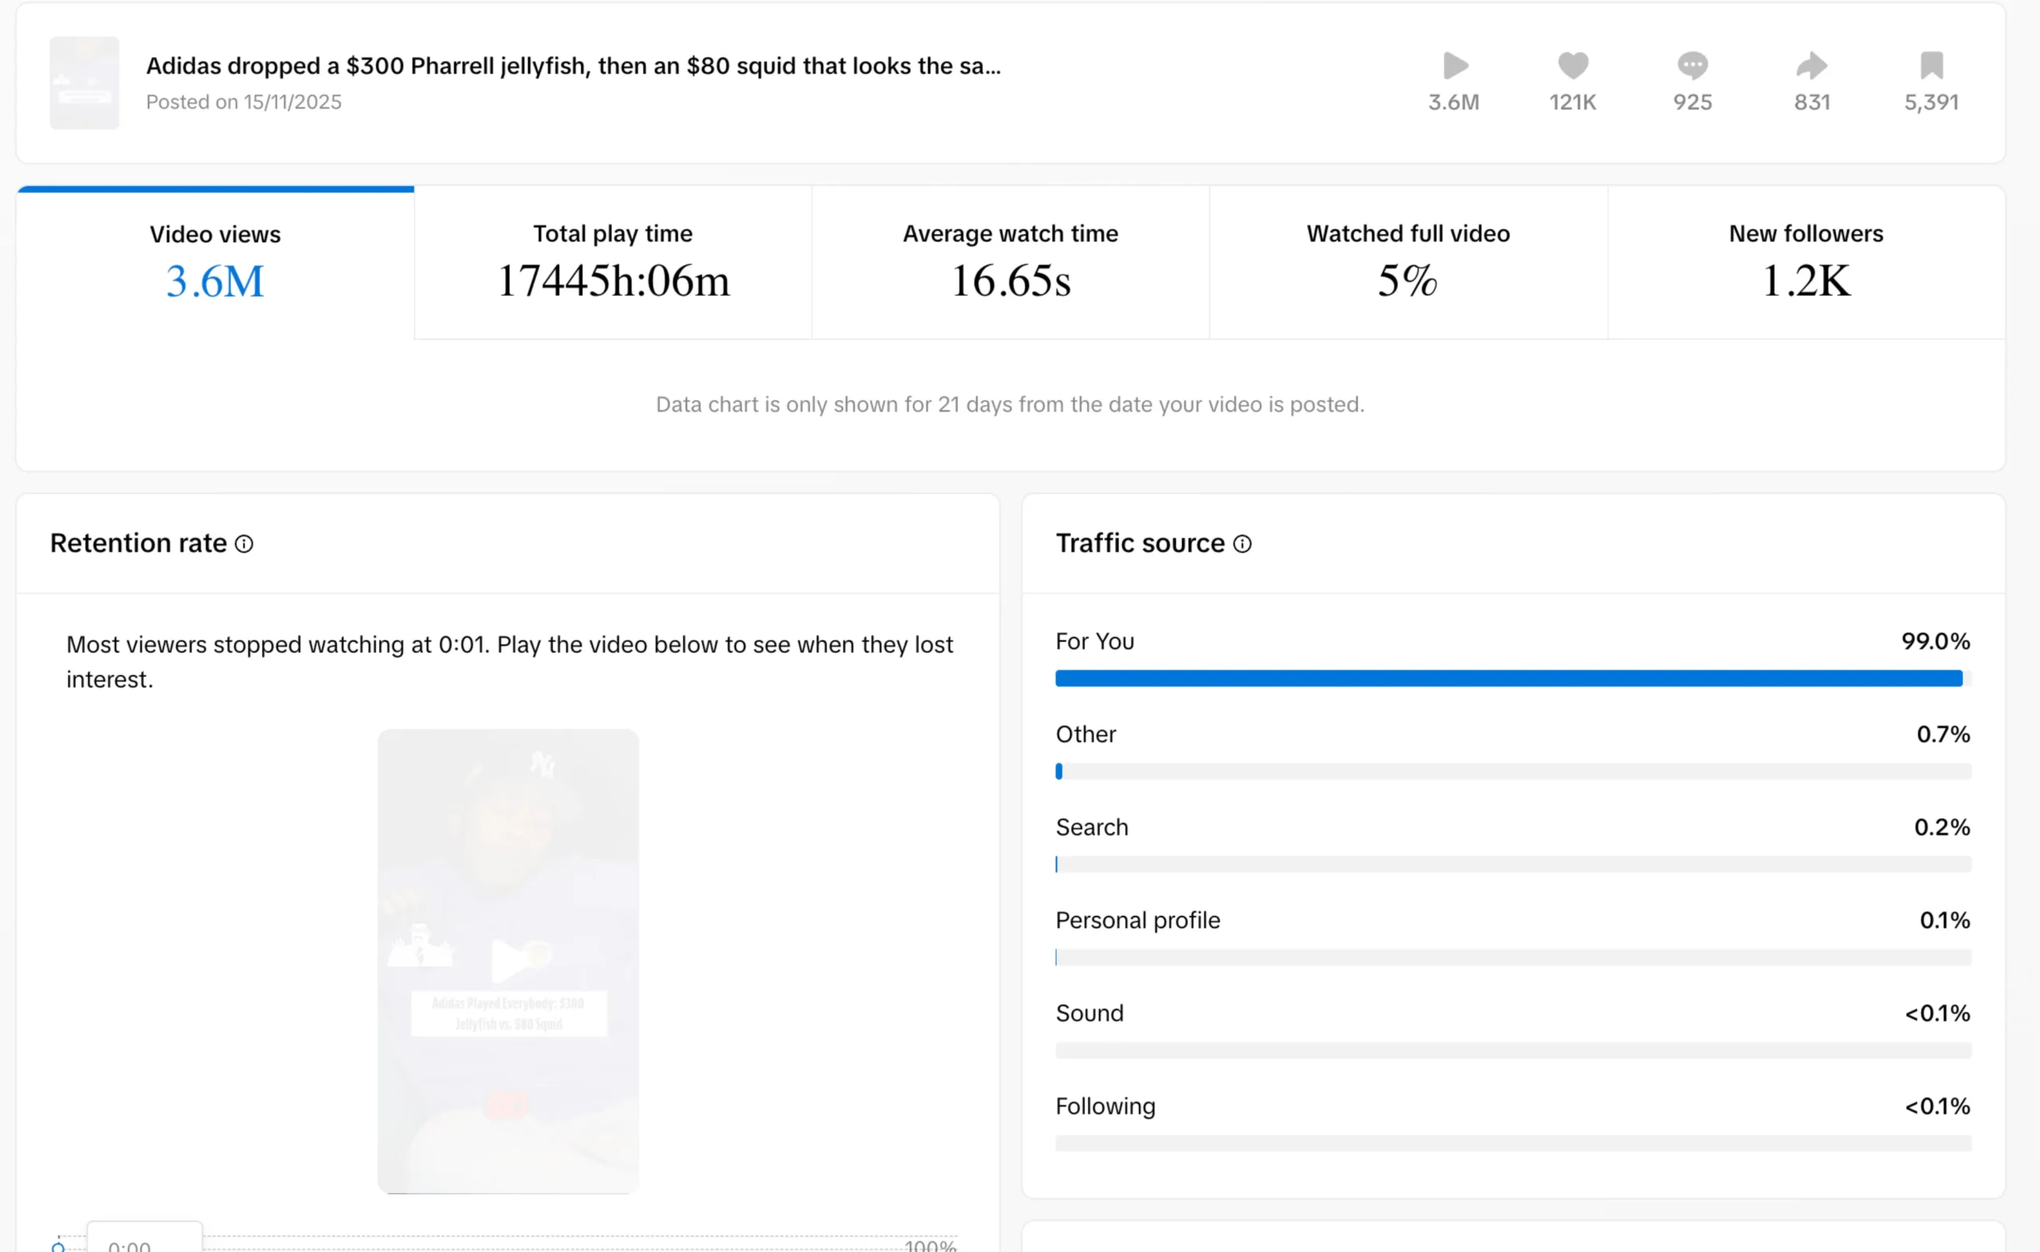Screen dimensions: 2040x1252
Task: Click the 0:00 timestamp tooltip box
Action: coord(145,1237)
